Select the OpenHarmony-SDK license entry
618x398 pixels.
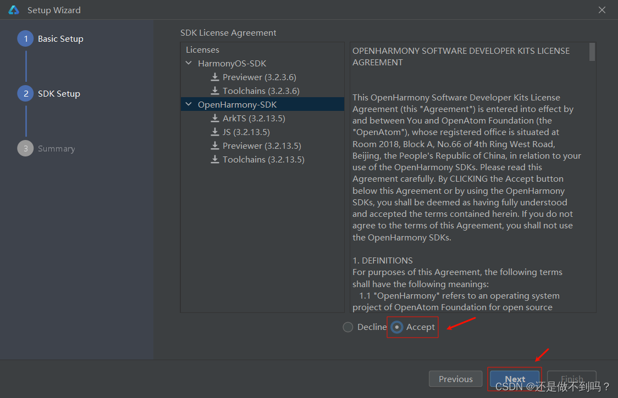(x=262, y=104)
